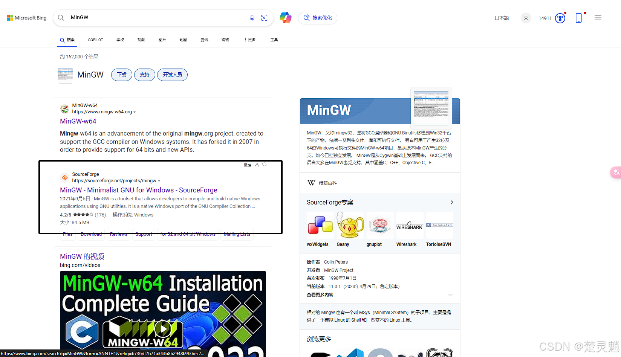Open screenshot image in MinGW knowledge panel
The image size is (621, 357).
(431, 108)
